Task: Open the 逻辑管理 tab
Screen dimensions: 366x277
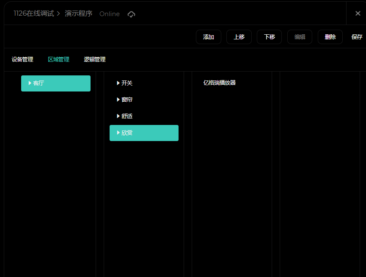Action: click(95, 60)
